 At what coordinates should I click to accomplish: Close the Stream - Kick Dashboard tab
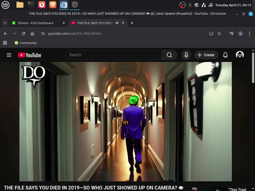64,23
